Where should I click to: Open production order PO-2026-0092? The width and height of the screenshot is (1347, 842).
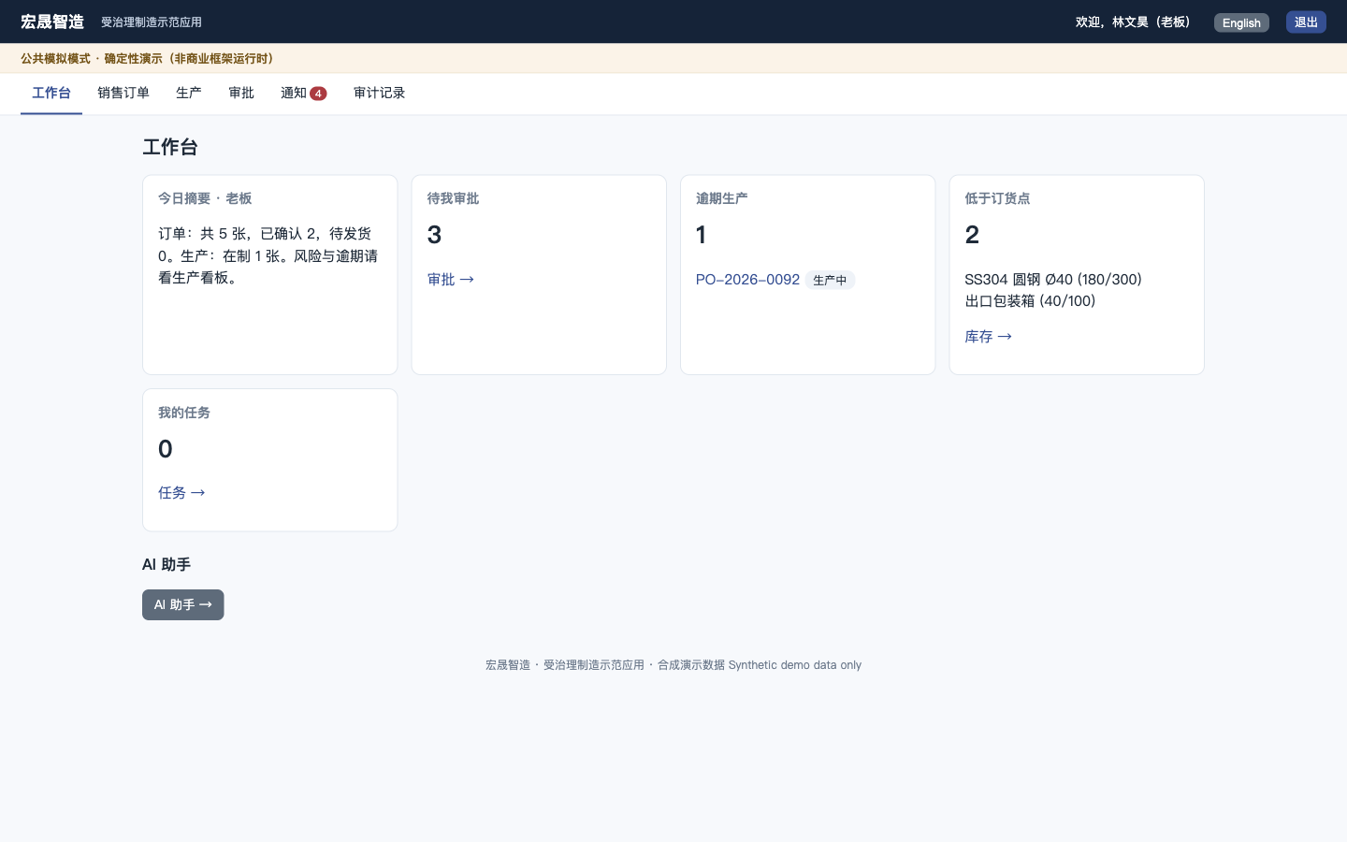pyautogui.click(x=747, y=280)
